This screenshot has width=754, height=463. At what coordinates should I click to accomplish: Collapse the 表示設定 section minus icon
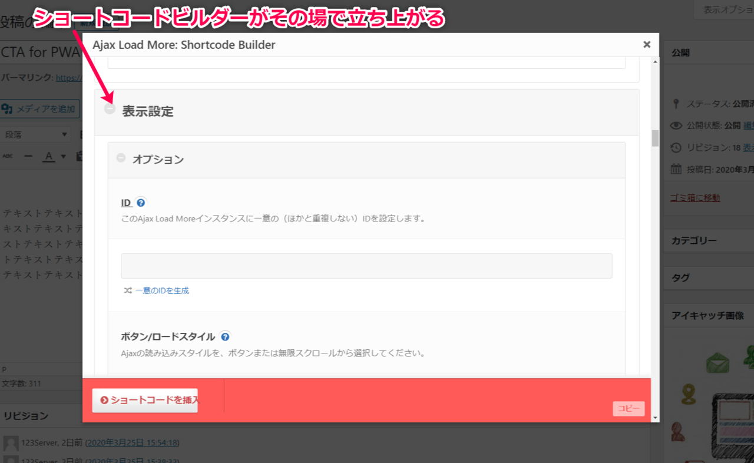(x=110, y=109)
